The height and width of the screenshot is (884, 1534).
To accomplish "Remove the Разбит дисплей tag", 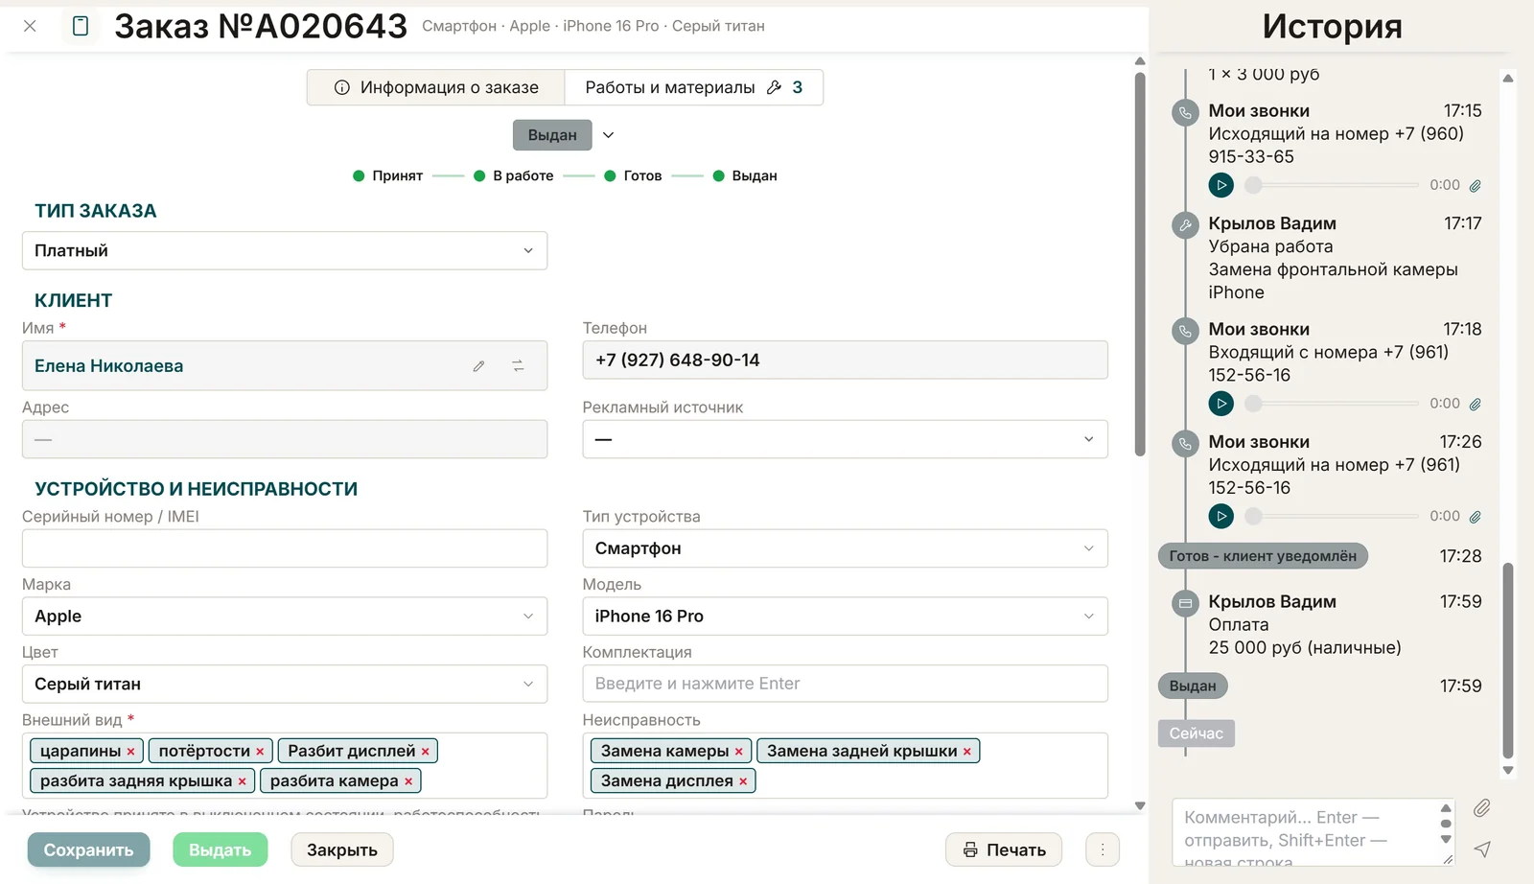I will click(x=426, y=752).
